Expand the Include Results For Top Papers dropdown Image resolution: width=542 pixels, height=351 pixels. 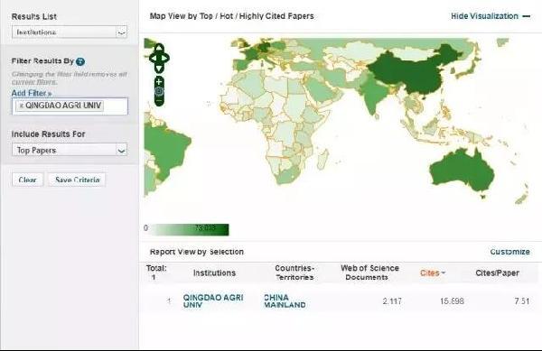70,150
